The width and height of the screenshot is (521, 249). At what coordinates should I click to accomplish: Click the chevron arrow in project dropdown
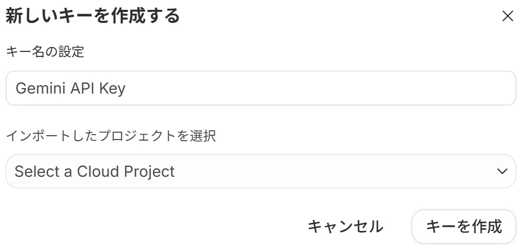502,171
